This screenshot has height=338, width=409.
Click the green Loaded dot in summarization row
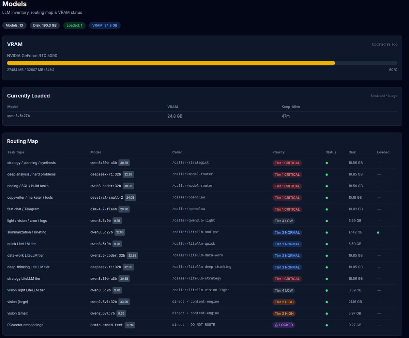(378, 232)
